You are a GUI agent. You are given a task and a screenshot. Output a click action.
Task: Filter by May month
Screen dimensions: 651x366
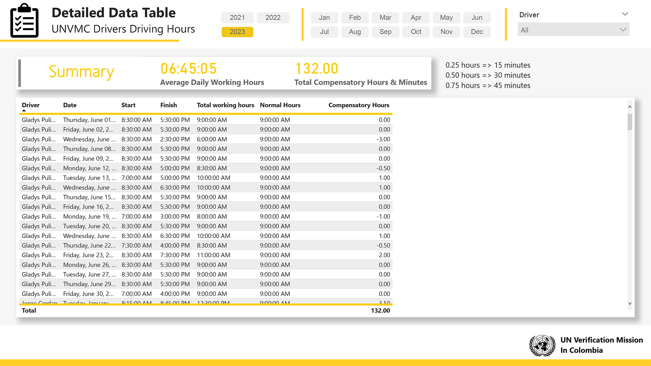446,18
